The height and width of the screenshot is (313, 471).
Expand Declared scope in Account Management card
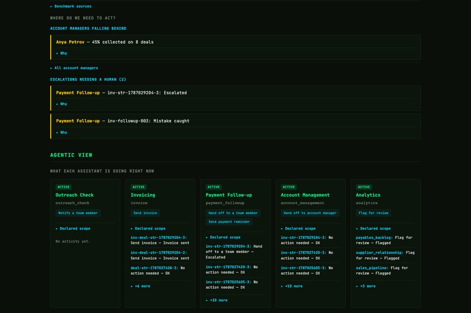(298, 228)
